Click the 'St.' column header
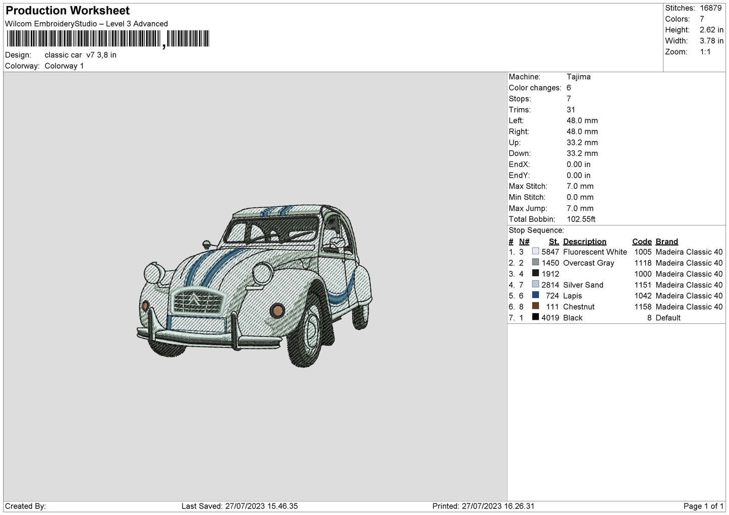Viewport: 729px width, 515px height. (554, 242)
